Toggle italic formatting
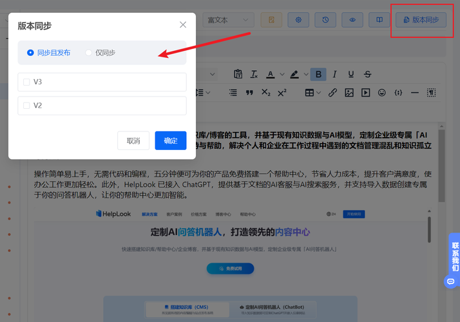Screen dimensions: 460x322 coord(334,74)
